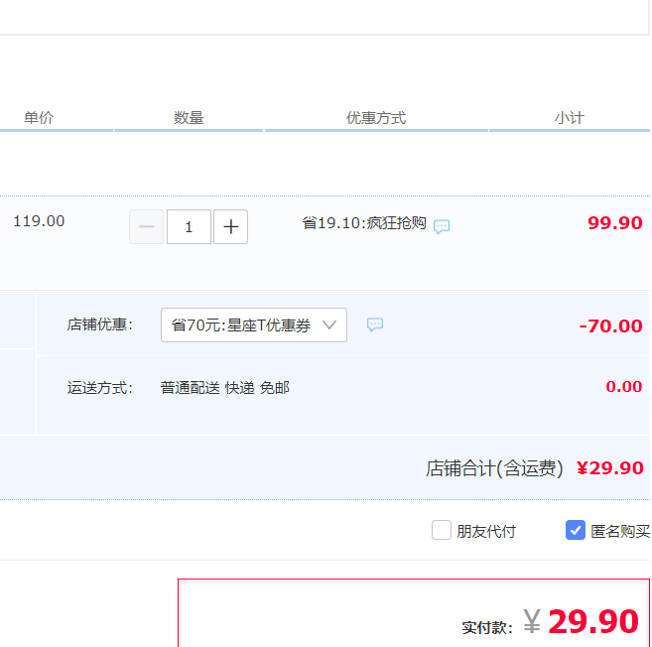
Task: Click the -70.00 shop discount amount
Action: point(610,326)
